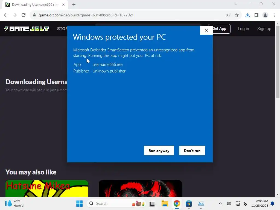
Task: Close the Downloading Username666 tab
Action: pos(63,5)
